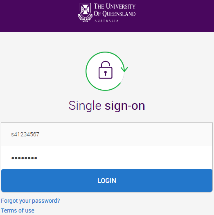Click the keyhole inside the padlock
The height and width of the screenshot is (215, 214).
coord(105,73)
